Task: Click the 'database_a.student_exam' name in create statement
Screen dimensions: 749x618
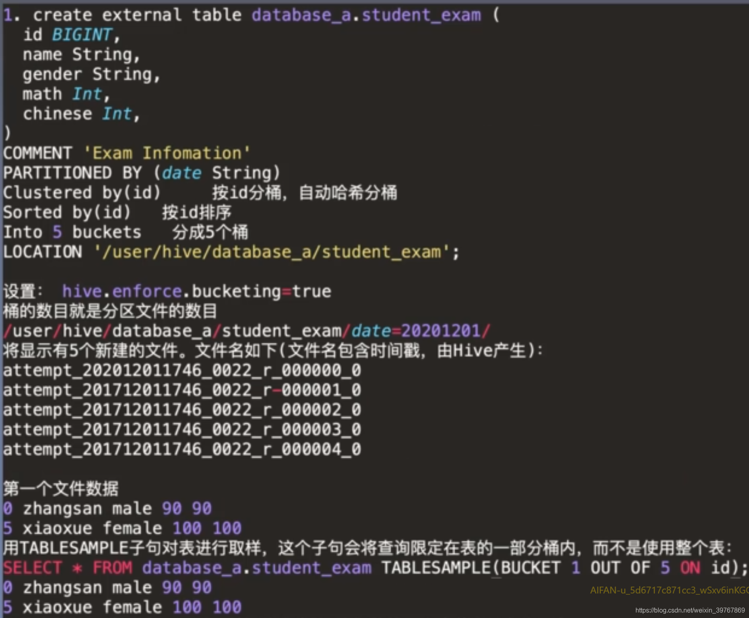Action: (366, 15)
